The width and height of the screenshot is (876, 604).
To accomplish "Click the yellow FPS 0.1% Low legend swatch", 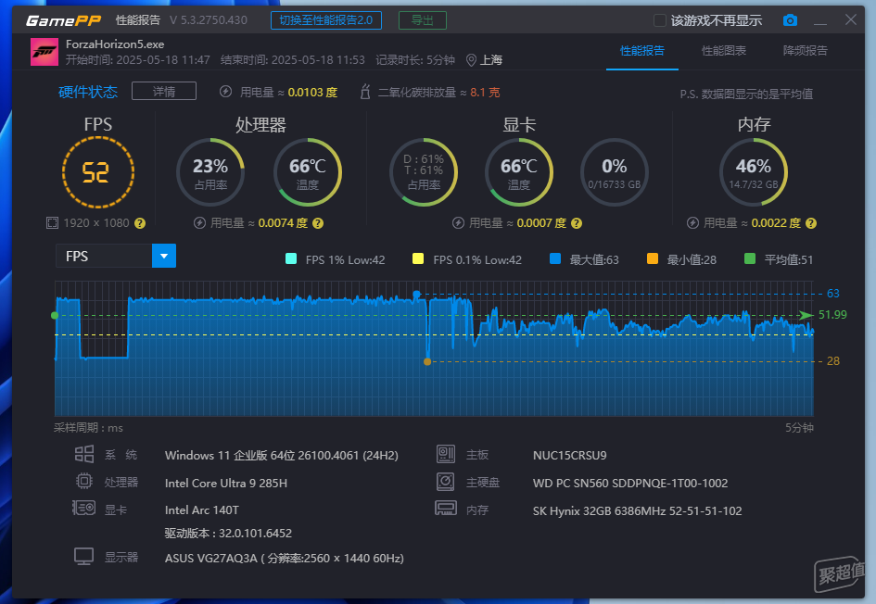I will (418, 258).
